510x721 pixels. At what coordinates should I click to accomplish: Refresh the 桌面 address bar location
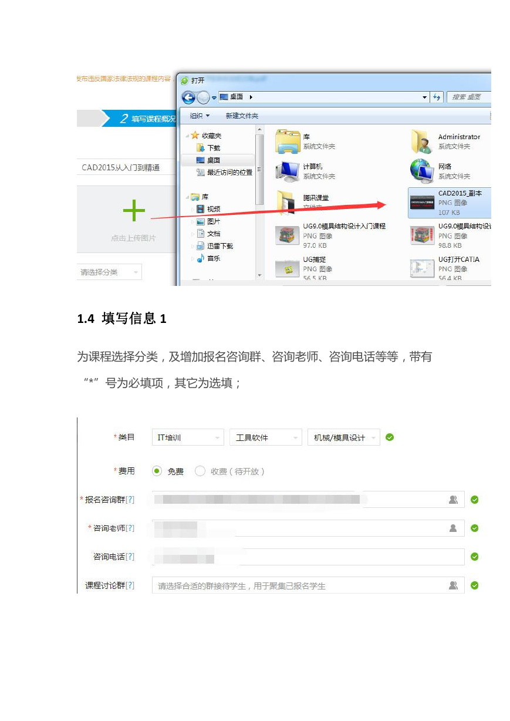437,97
